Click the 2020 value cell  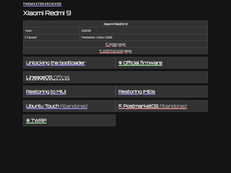point(144,31)
